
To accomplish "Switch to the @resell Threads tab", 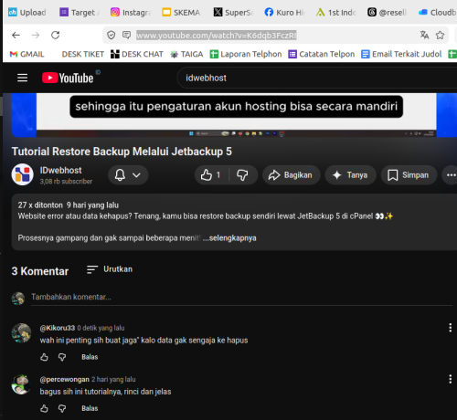I will [387, 13].
